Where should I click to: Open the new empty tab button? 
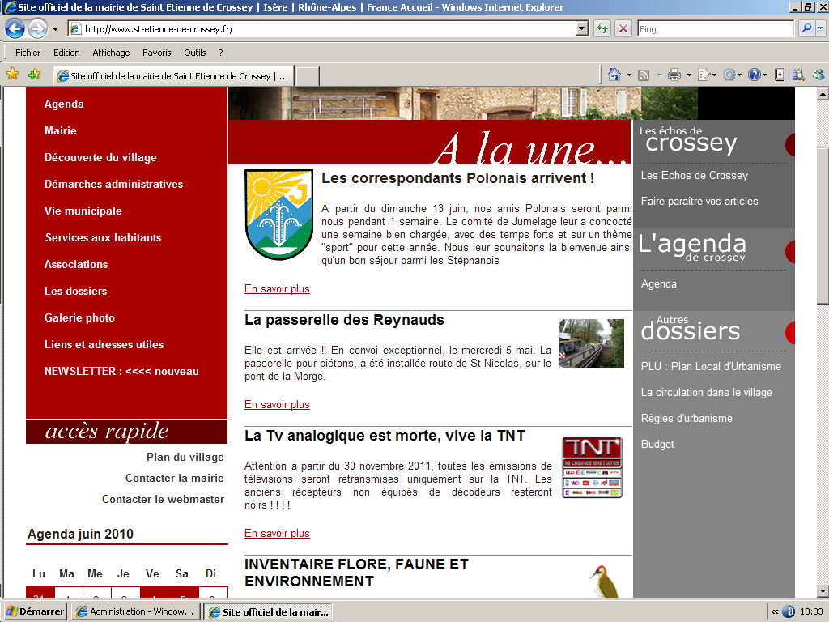[307, 76]
